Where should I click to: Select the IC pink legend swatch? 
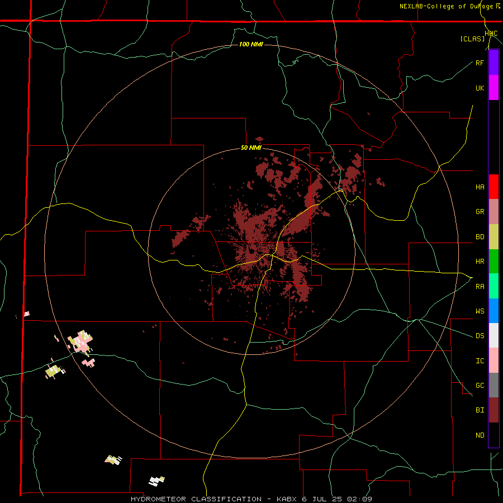[x=493, y=360]
